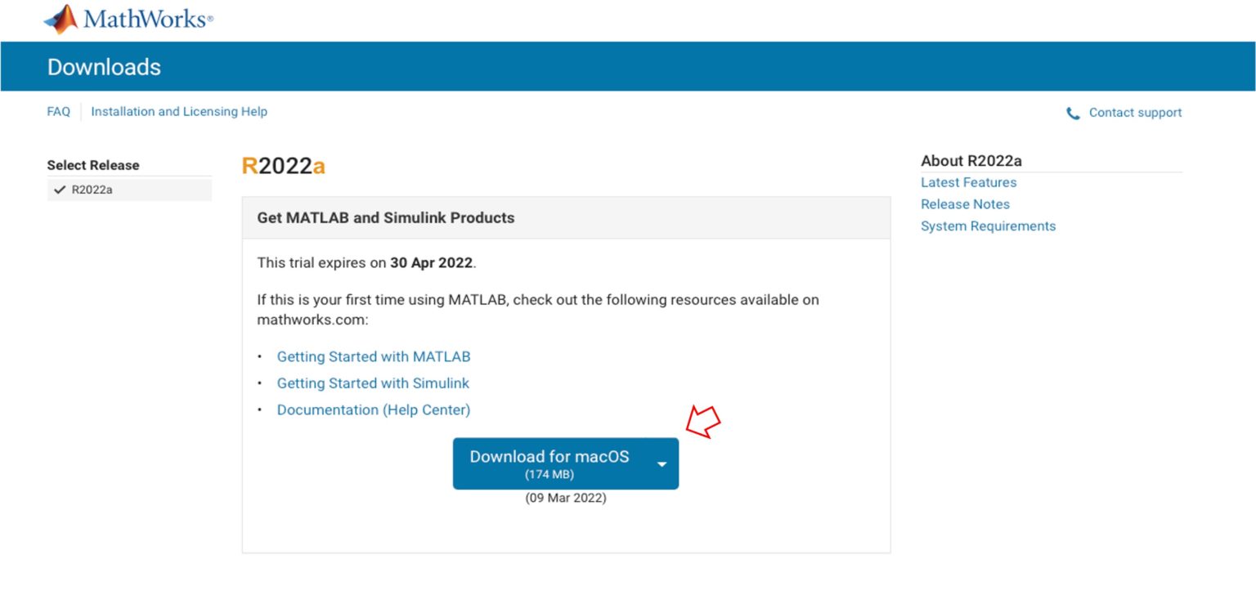1256x613 pixels.
Task: Open Documentation (Help Center)
Action: (x=373, y=409)
